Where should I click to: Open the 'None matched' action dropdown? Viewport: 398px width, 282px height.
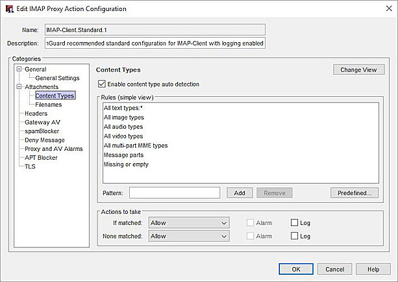point(188,236)
